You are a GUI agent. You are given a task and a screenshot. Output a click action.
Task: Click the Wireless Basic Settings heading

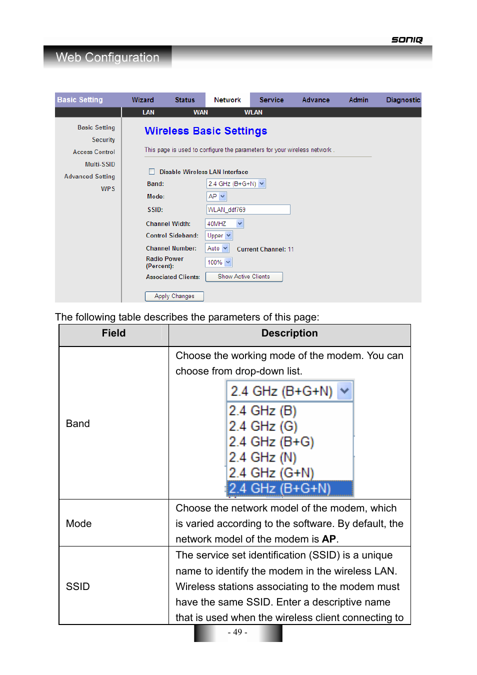coord(206,131)
